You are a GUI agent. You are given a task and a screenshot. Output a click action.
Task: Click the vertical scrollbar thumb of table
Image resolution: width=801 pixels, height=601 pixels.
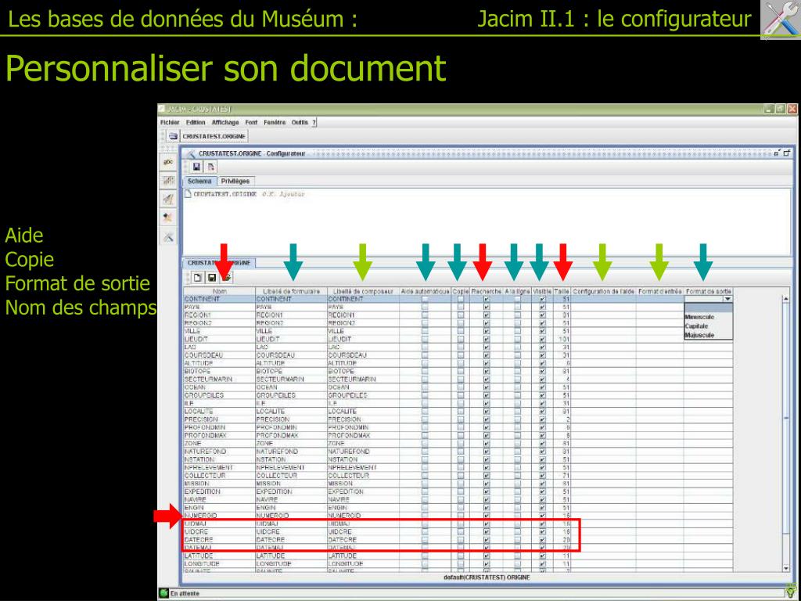tap(786, 418)
